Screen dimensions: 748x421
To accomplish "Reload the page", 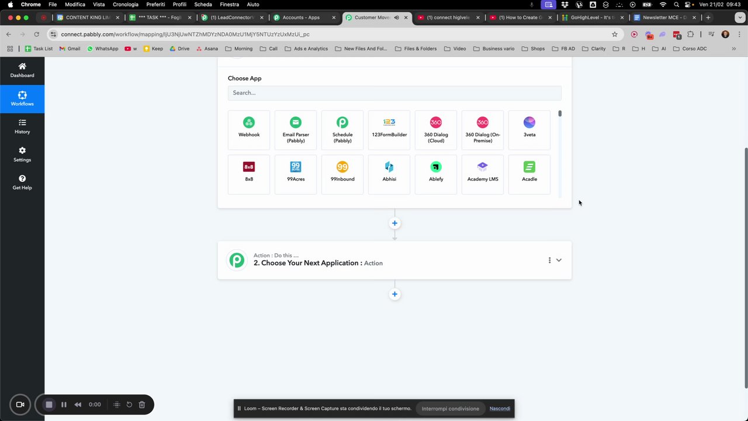I will [36, 34].
